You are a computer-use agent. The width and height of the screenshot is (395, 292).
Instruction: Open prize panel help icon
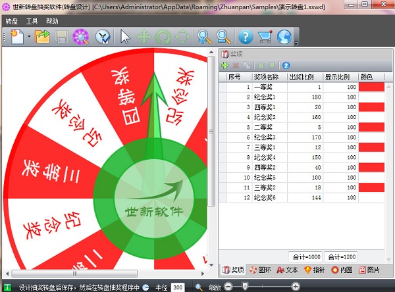point(286,66)
